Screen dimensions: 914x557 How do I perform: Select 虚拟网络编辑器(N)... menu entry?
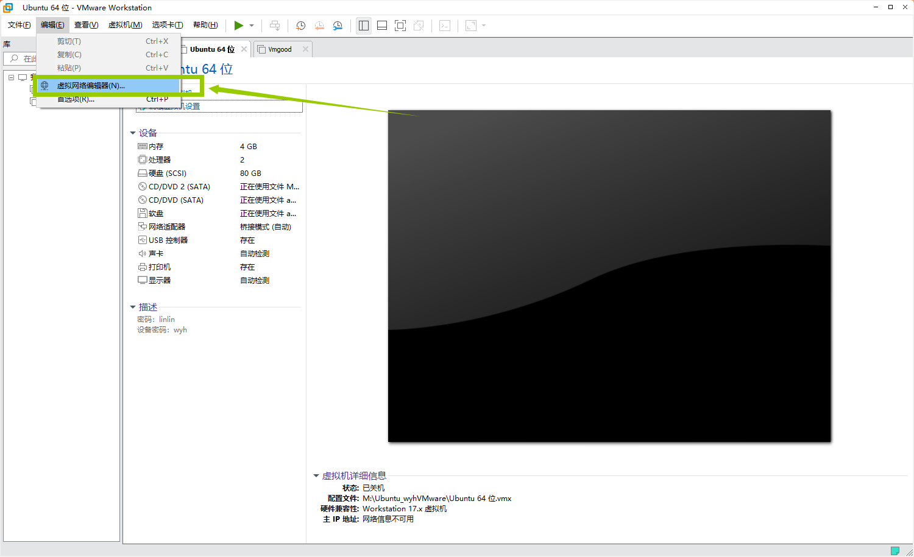[x=108, y=86]
